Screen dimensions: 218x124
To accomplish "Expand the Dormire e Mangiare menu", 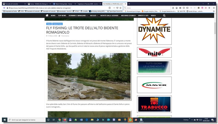I will click(78, 15).
